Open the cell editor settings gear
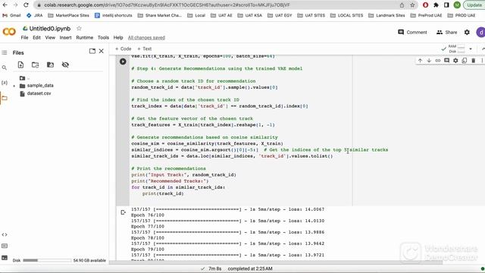This screenshot has height=273, width=485. click(x=455, y=61)
